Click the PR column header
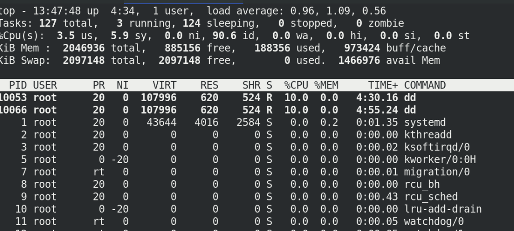This screenshot has height=231, width=514. (99, 85)
